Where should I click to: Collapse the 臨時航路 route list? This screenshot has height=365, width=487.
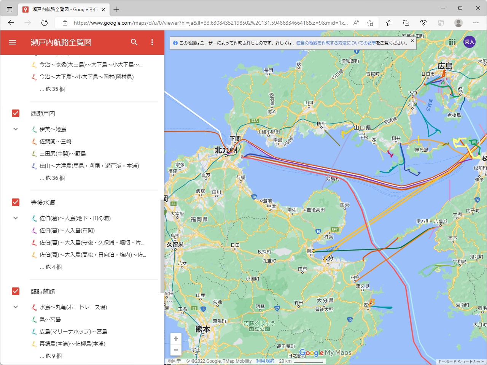click(15, 307)
